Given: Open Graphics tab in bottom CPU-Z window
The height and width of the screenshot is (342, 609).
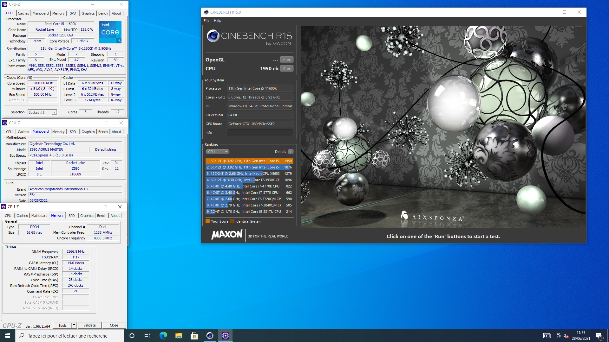Looking at the screenshot, I should pos(87,216).
